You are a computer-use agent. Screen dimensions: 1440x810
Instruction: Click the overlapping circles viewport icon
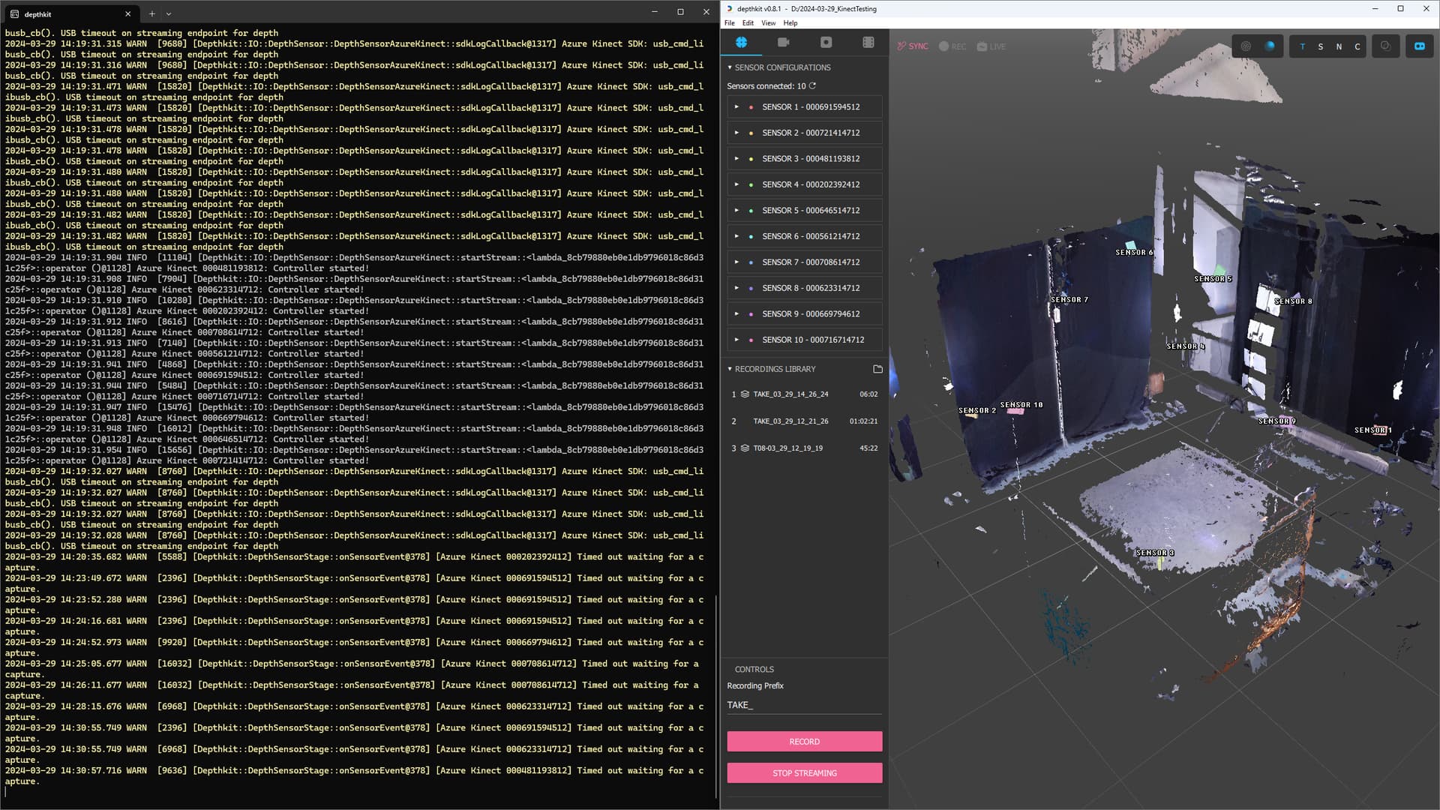(x=1385, y=46)
